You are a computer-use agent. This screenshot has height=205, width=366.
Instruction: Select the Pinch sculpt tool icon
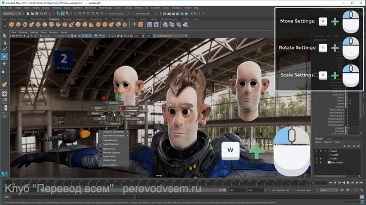38,24
